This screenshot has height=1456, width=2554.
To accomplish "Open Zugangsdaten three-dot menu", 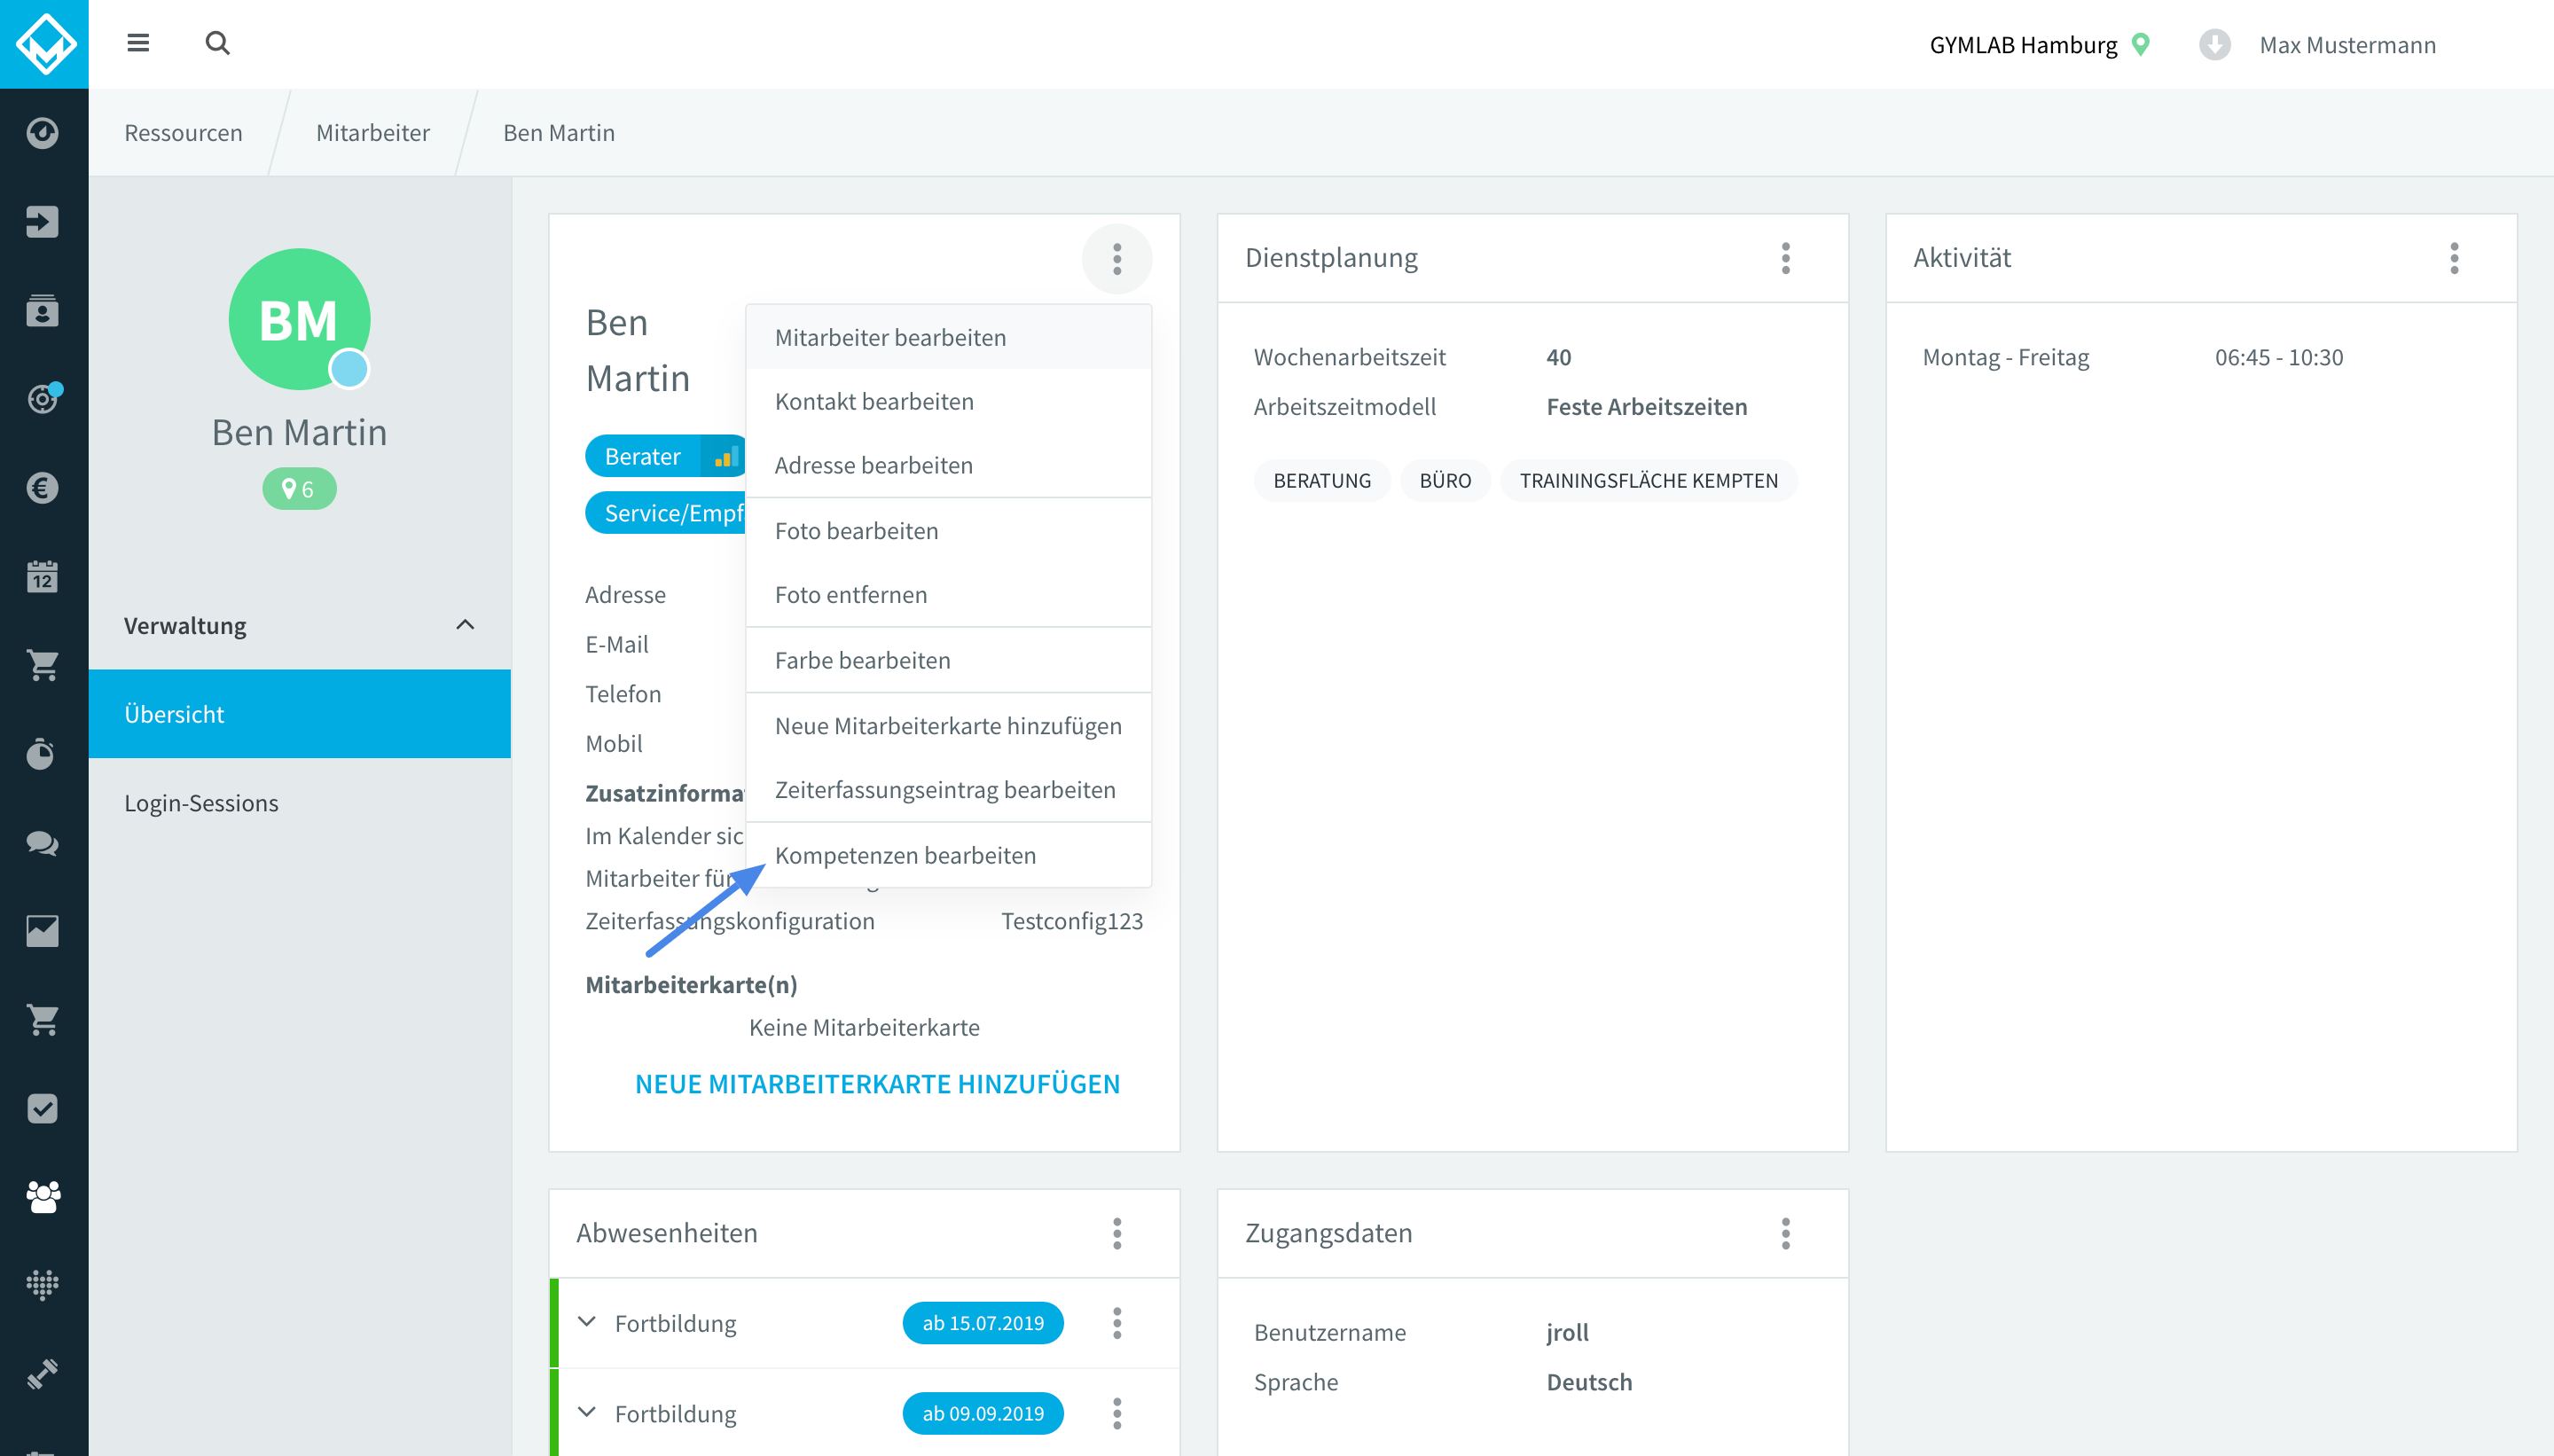I will pyautogui.click(x=1786, y=1233).
